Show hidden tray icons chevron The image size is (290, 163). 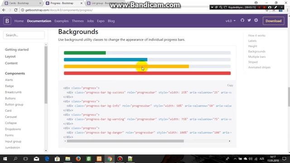(235, 159)
